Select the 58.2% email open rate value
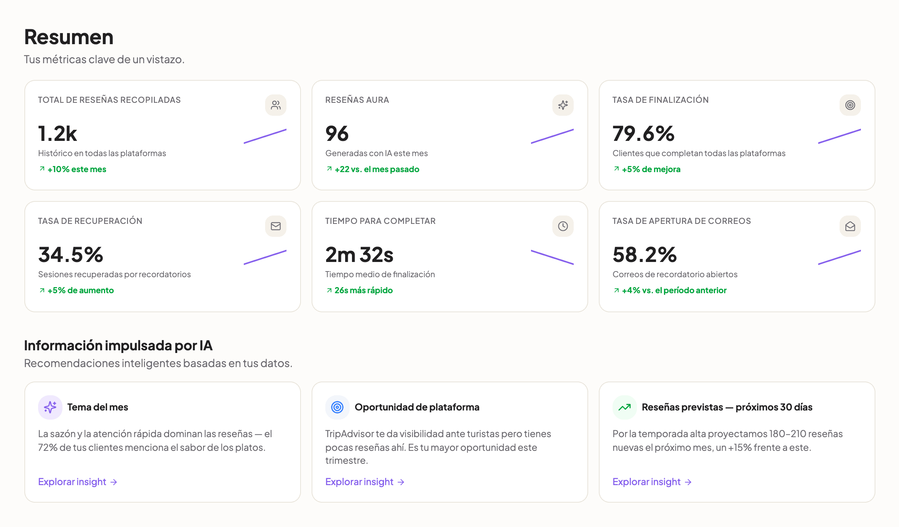Viewport: 899px width, 527px height. pyautogui.click(x=645, y=254)
